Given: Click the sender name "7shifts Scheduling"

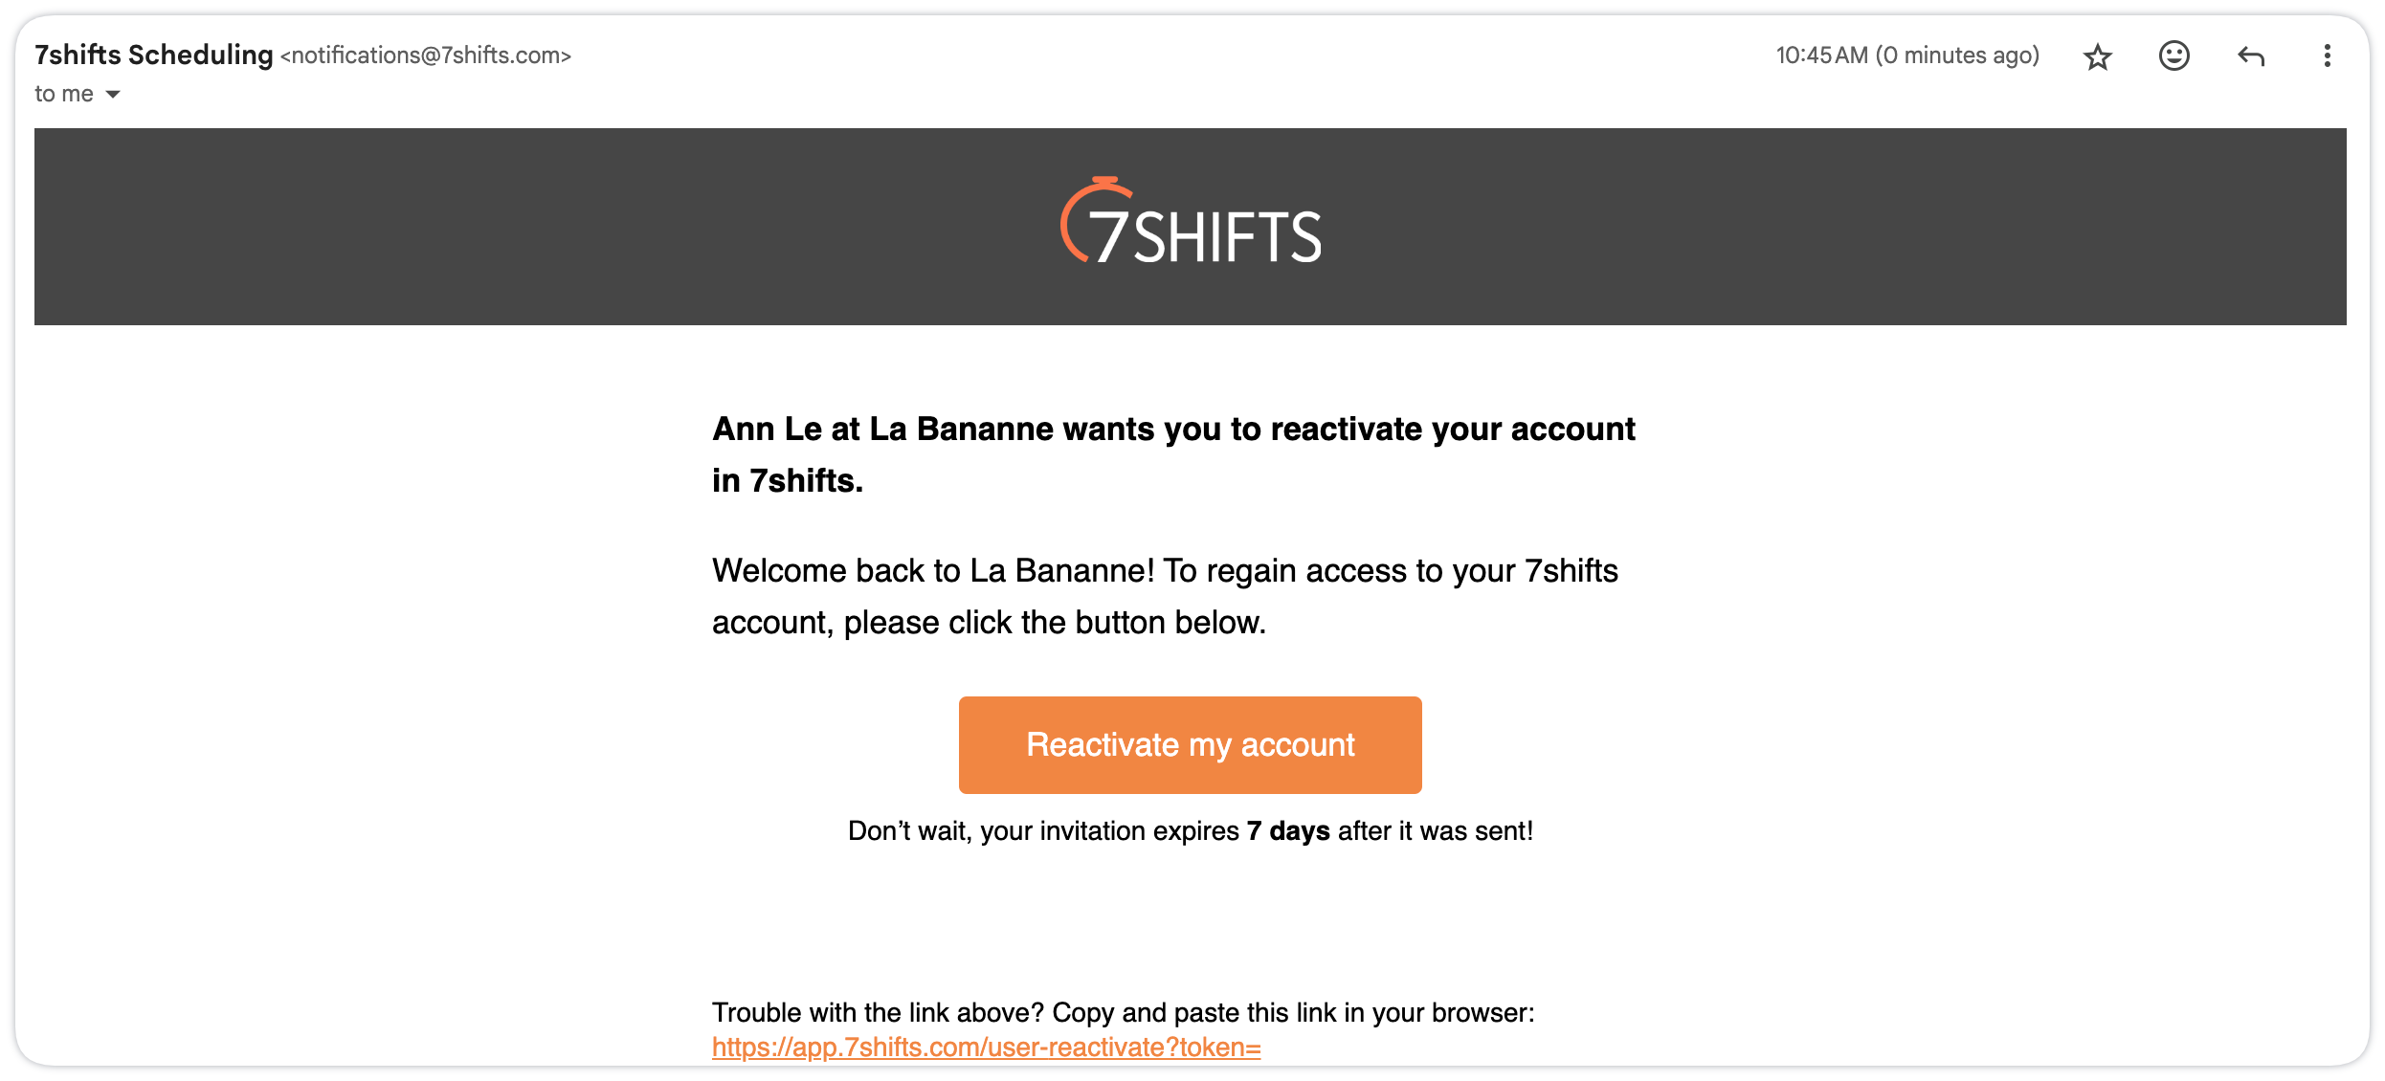Looking at the screenshot, I should tap(153, 55).
